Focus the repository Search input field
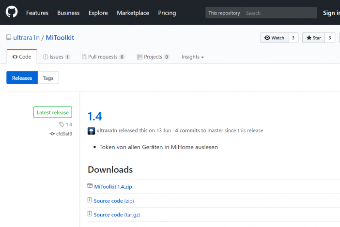Viewport: 340px width, 227px height. point(280,13)
